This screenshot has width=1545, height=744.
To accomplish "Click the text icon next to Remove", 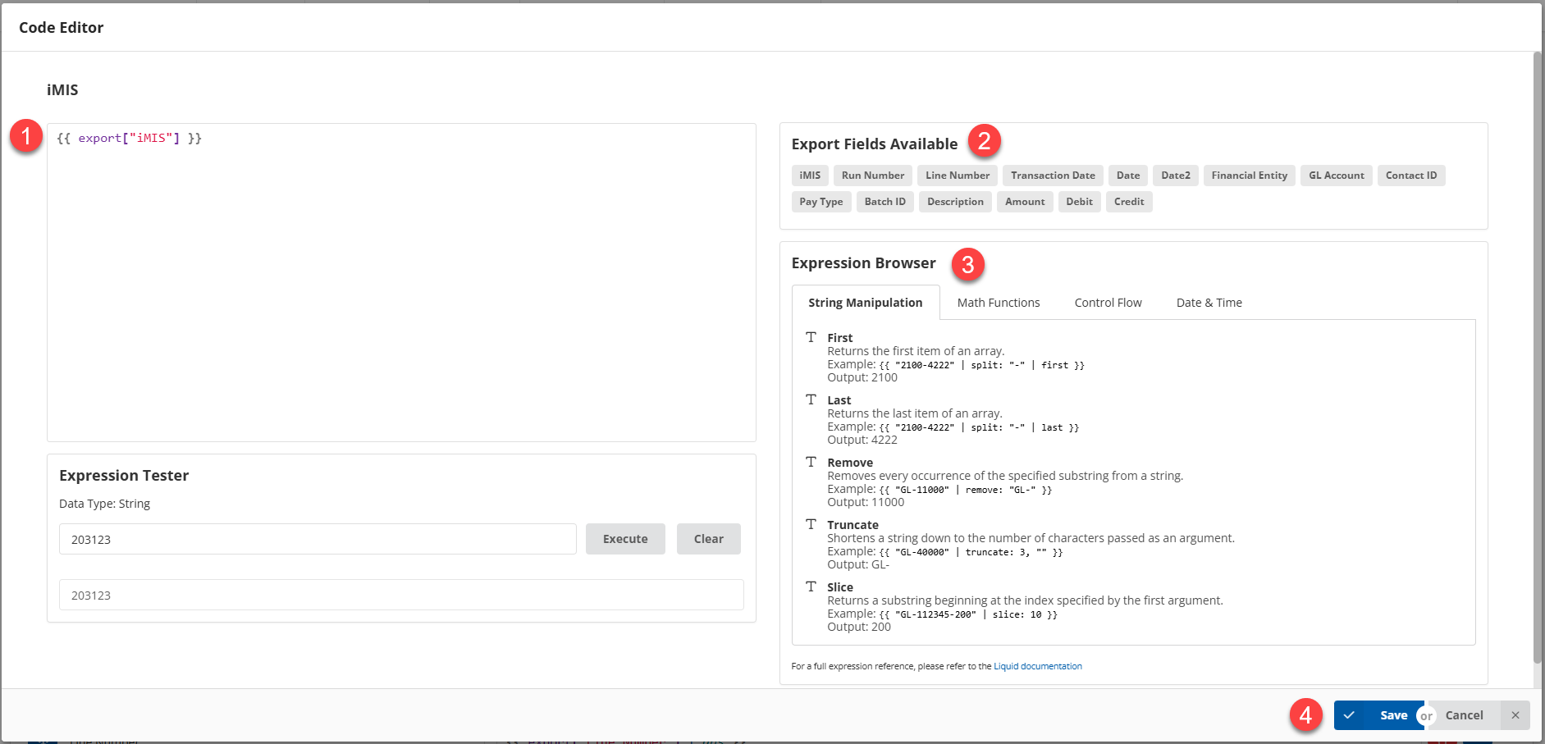I will (811, 462).
